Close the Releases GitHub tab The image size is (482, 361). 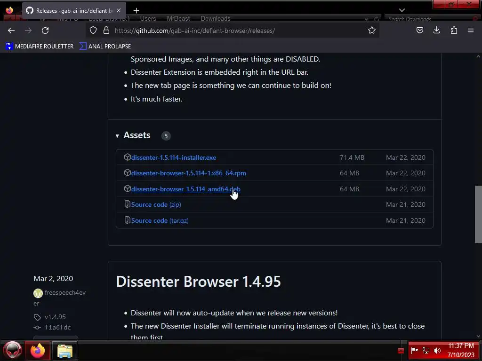click(119, 10)
